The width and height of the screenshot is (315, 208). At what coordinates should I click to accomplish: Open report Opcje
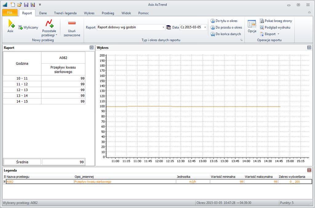coord(252,26)
